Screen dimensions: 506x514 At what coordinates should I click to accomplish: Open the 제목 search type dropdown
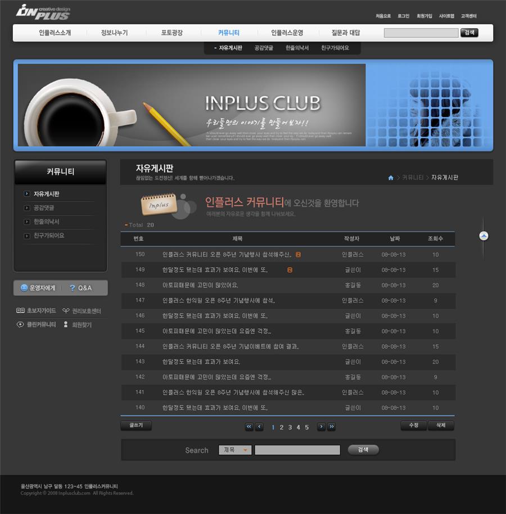pyautogui.click(x=235, y=450)
